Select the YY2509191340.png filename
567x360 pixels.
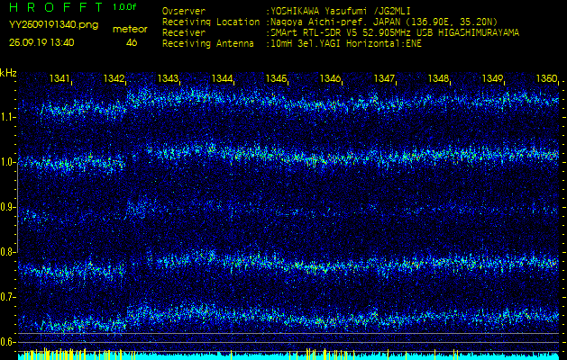pos(53,25)
